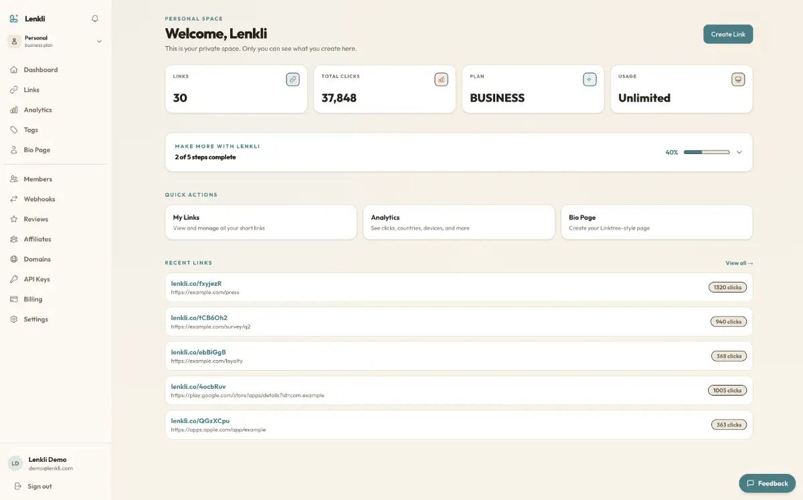
Task: Click the 363 clicks badge
Action: 729,424
